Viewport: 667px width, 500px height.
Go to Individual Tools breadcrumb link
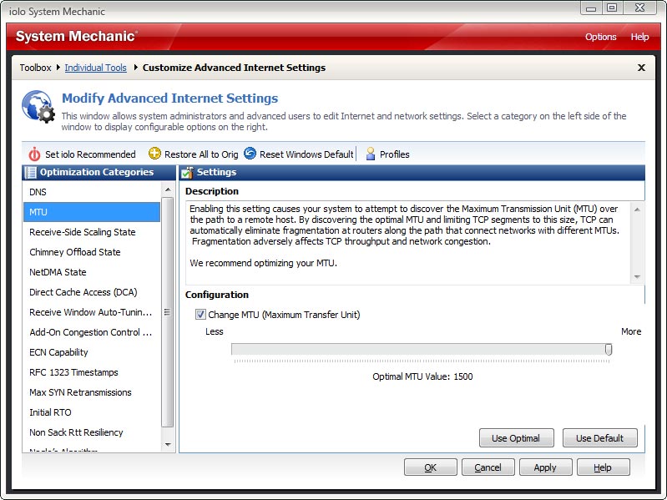click(95, 68)
